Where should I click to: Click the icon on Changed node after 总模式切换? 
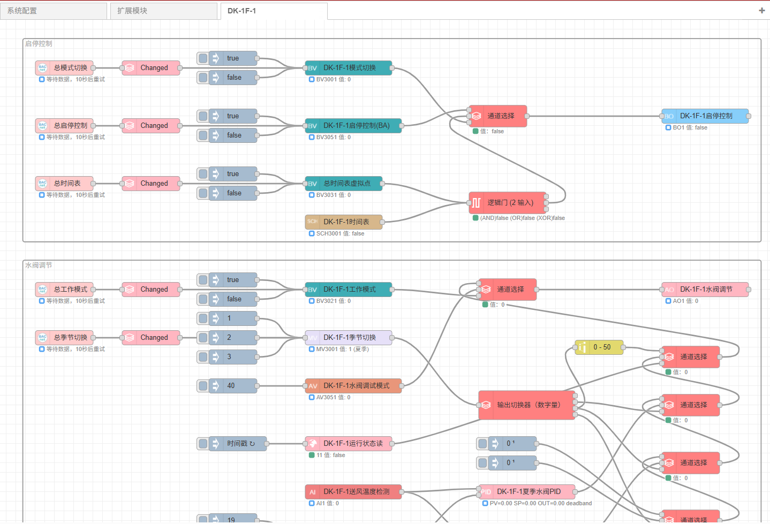[x=130, y=68]
